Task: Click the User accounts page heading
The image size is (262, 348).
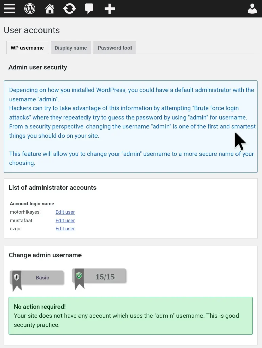Action: 32,30
